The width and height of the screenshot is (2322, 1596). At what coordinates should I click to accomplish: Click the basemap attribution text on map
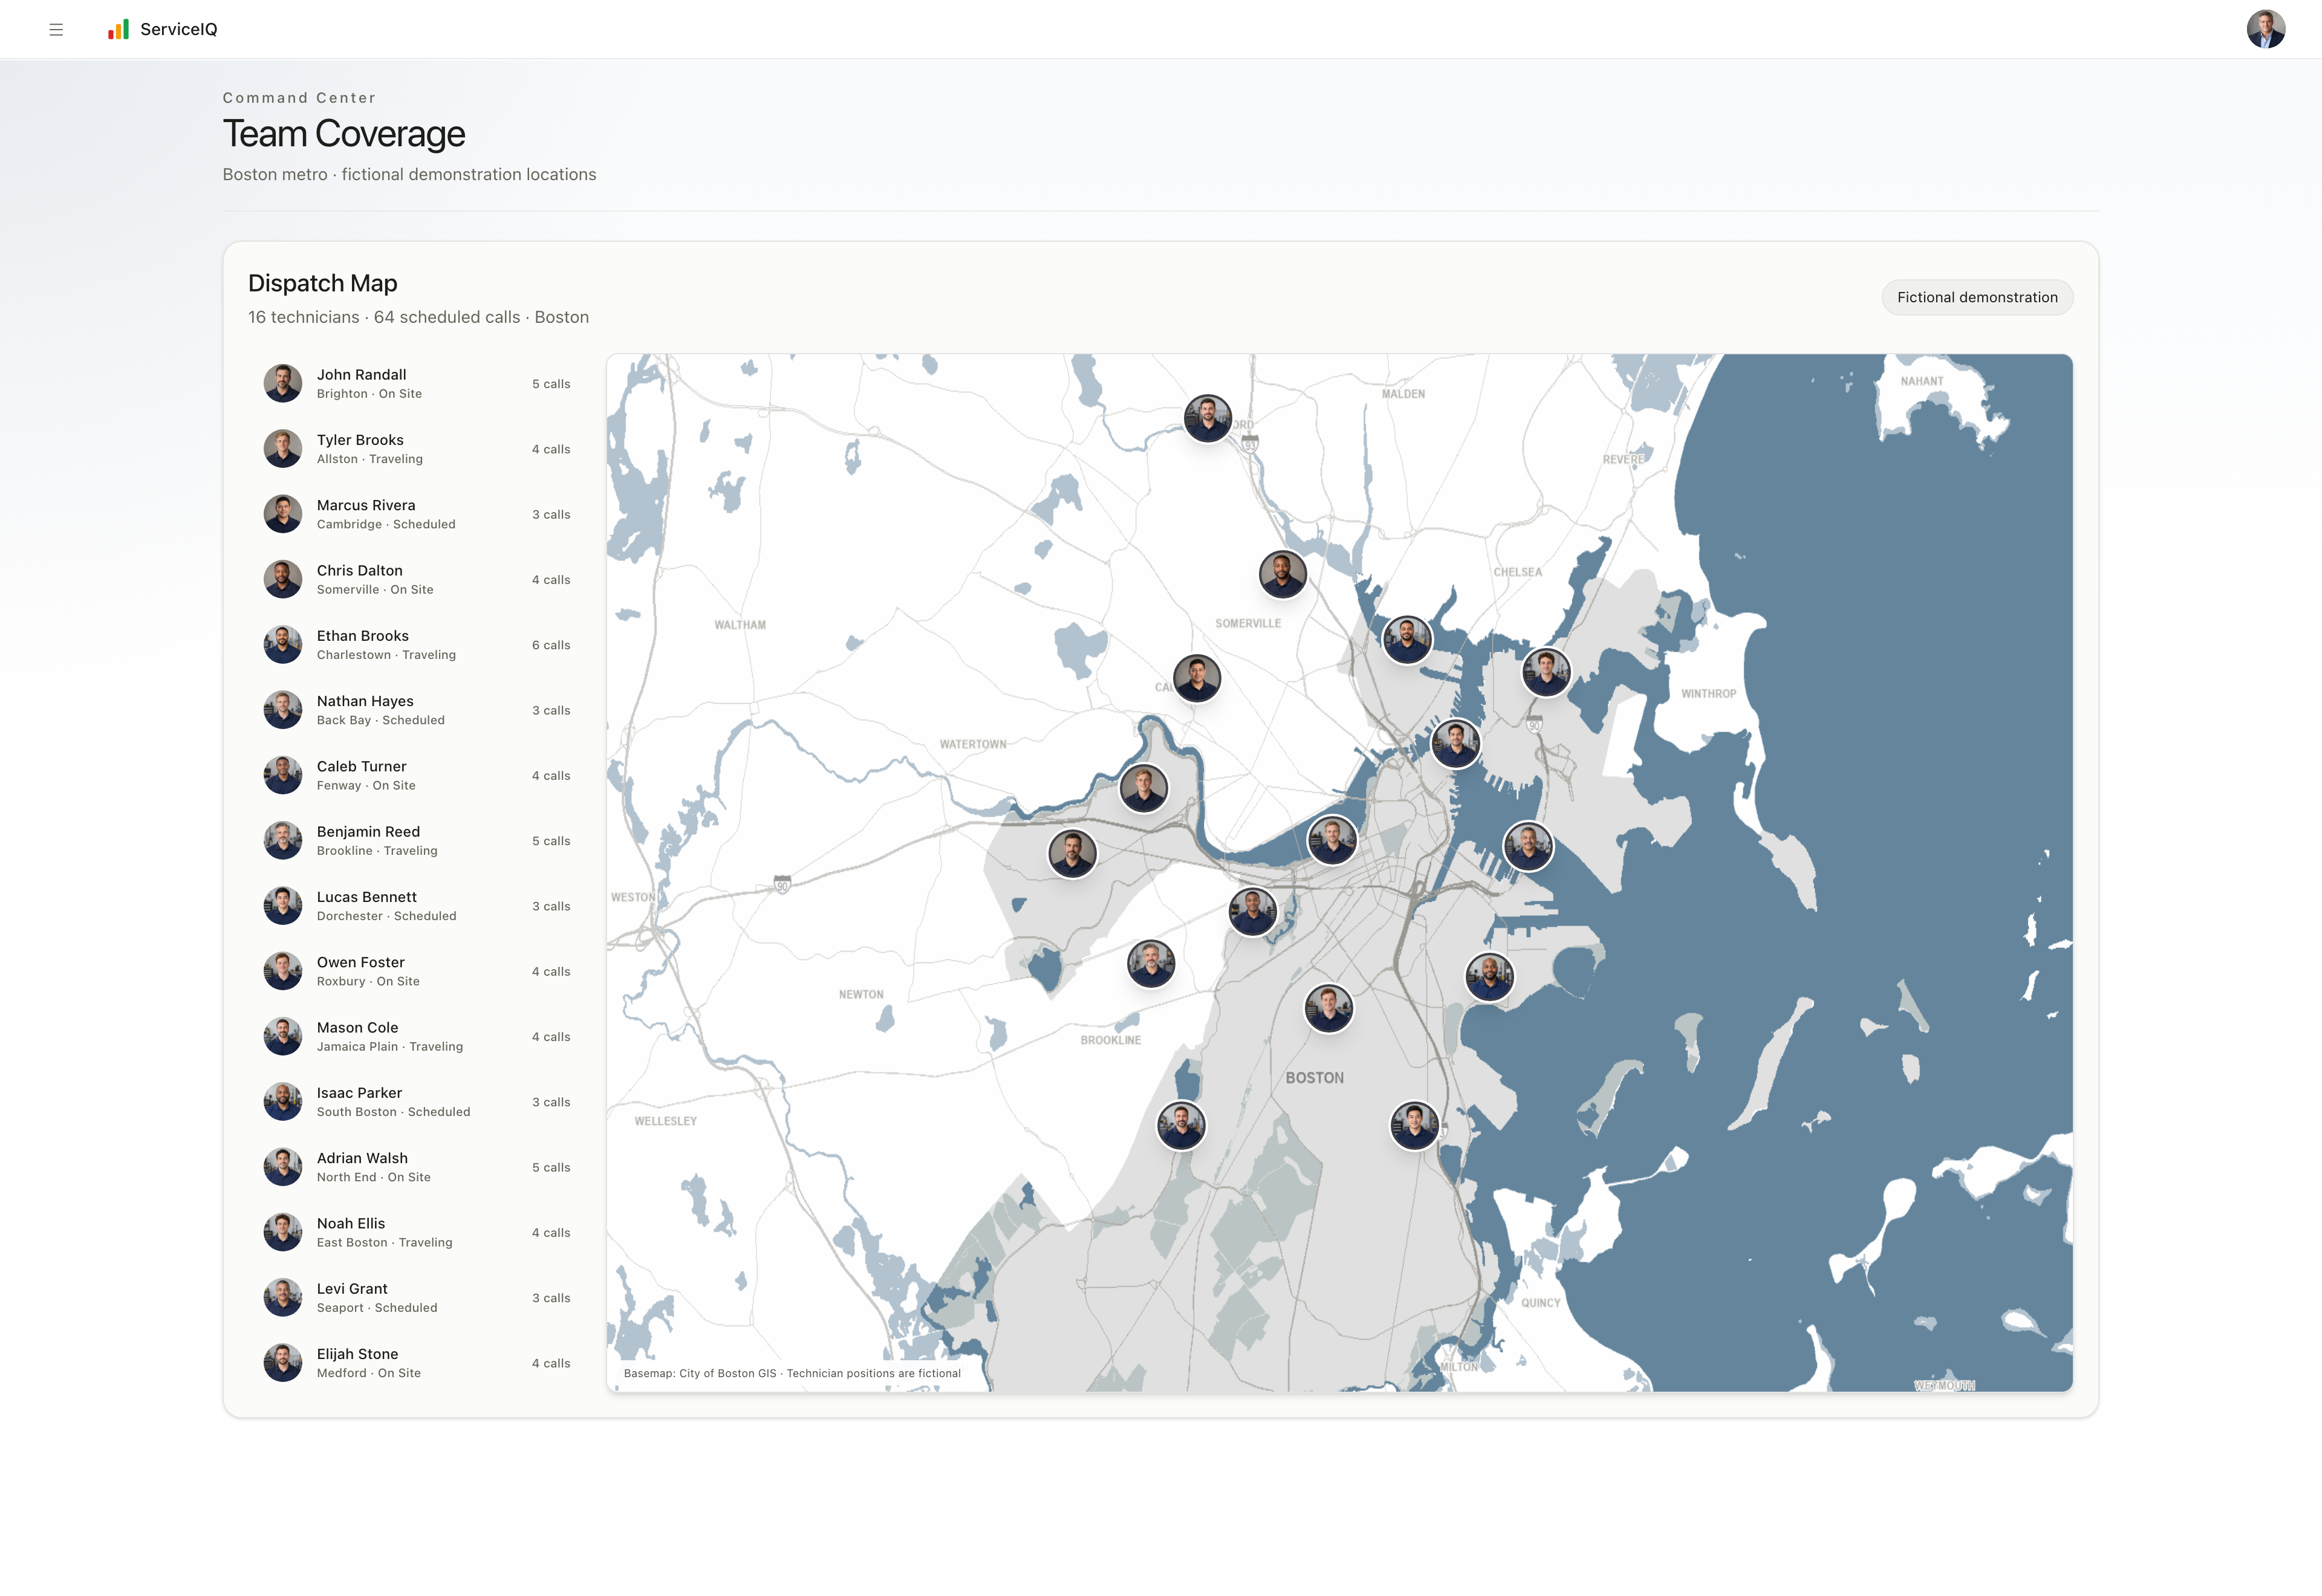tap(792, 1373)
